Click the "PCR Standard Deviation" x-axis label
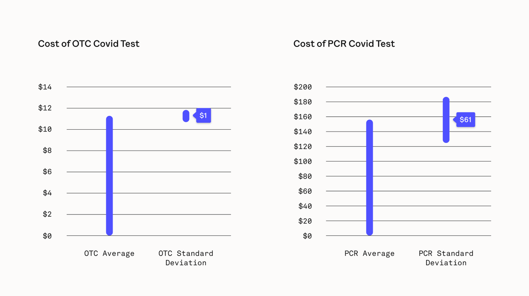The height and width of the screenshot is (296, 529). [446, 258]
